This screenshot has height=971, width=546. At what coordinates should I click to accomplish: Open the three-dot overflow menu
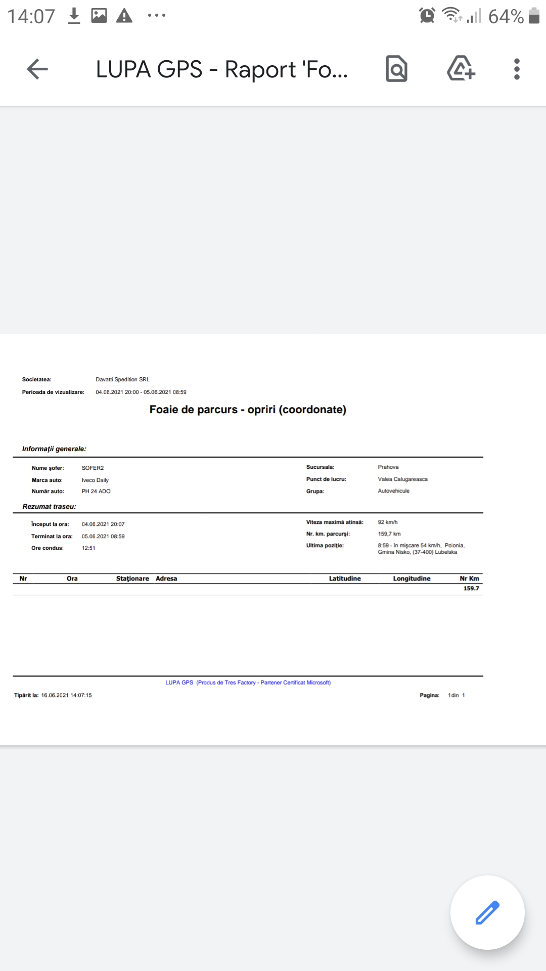pos(517,69)
